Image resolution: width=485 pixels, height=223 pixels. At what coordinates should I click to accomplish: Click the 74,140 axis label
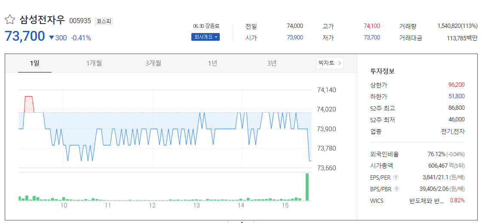click(x=327, y=90)
